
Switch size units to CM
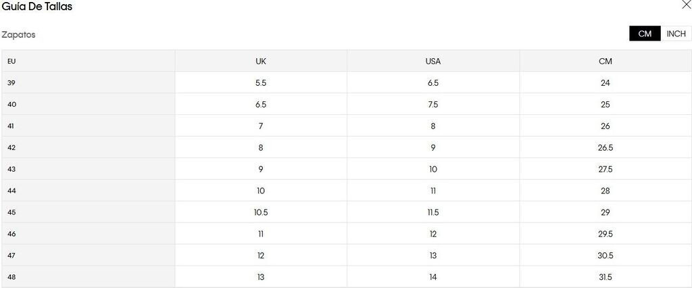(x=645, y=34)
